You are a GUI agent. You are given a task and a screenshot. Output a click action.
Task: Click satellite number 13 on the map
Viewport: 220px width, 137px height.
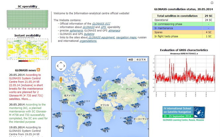click(97, 79)
